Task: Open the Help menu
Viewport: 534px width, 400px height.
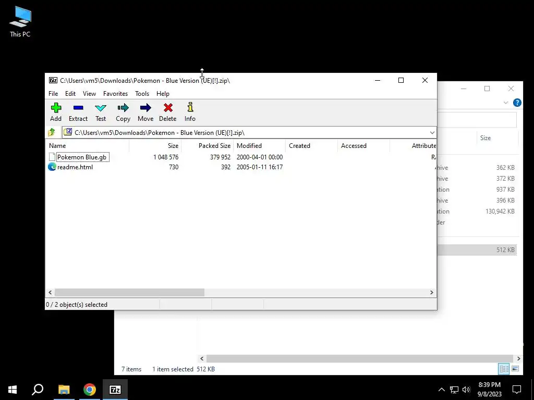Action: click(163, 94)
